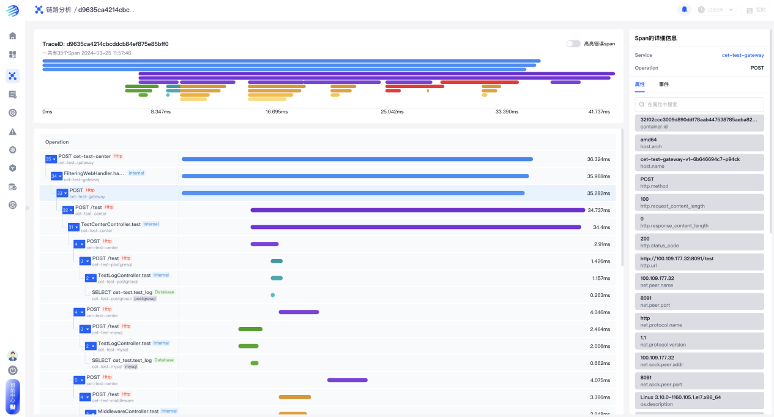
Task: Open the home icon in sidebar
Action: point(12,36)
